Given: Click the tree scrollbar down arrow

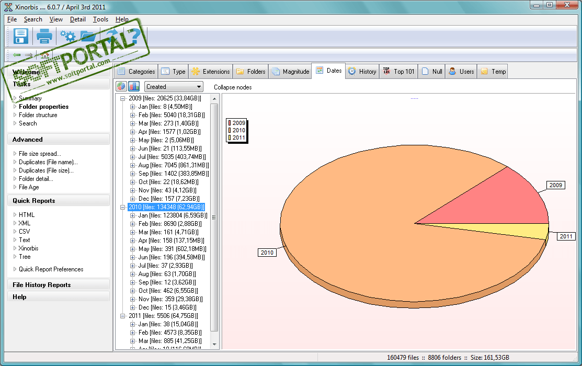Looking at the screenshot, I should 214,345.
